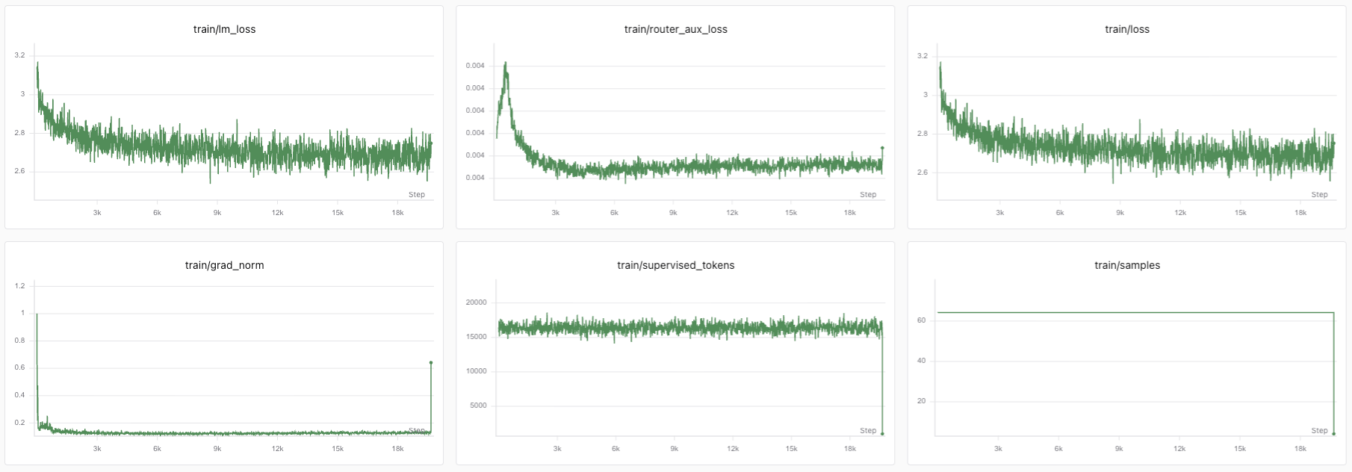Click the 3k x-axis tick in train/loss
Viewport: 1352px width, 472px height.
pyautogui.click(x=999, y=213)
